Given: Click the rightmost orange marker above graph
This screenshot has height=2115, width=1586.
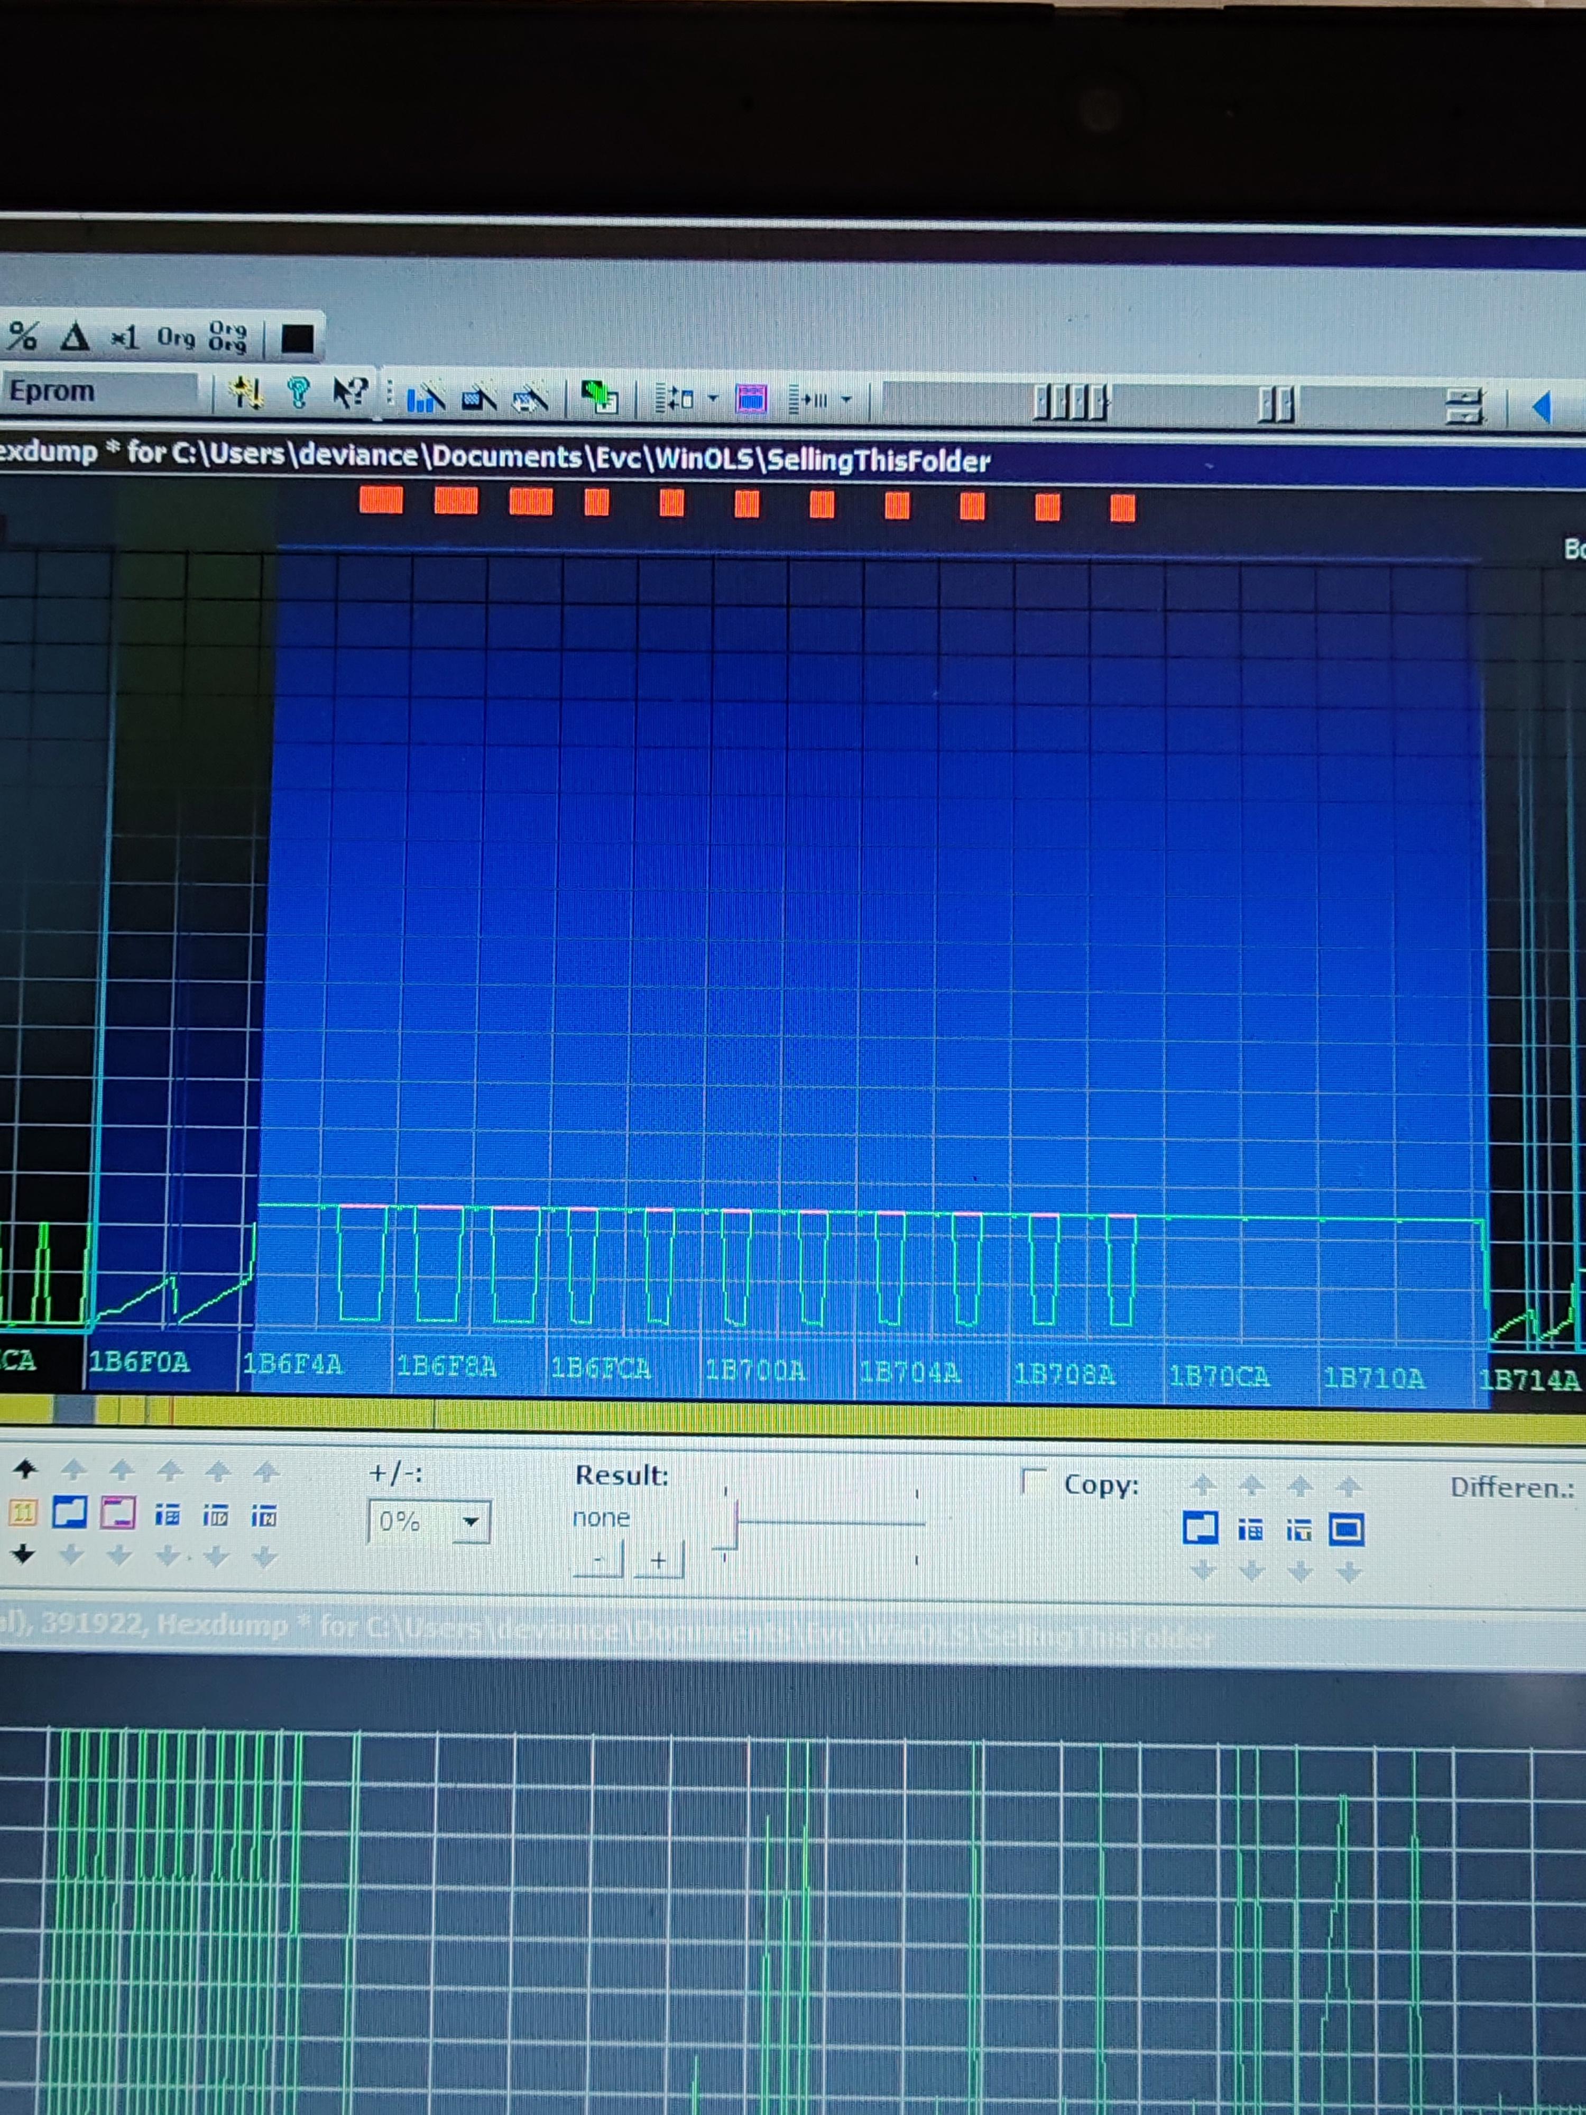Looking at the screenshot, I should [x=1123, y=508].
